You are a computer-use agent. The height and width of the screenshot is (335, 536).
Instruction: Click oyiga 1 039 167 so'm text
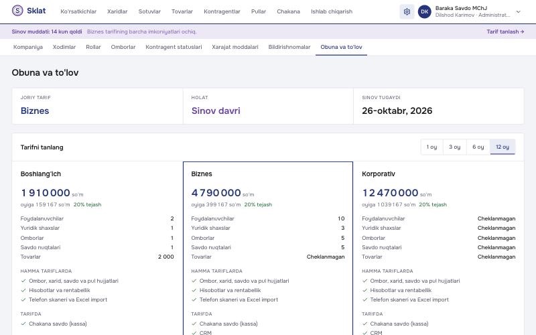coord(389,204)
